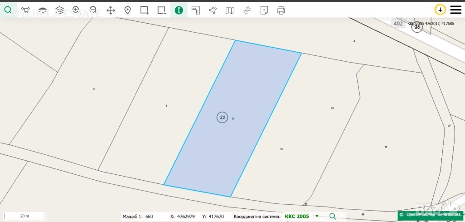The image size is (465, 222).
Task: Click the zoom out magnifier tool
Action: click(93, 10)
